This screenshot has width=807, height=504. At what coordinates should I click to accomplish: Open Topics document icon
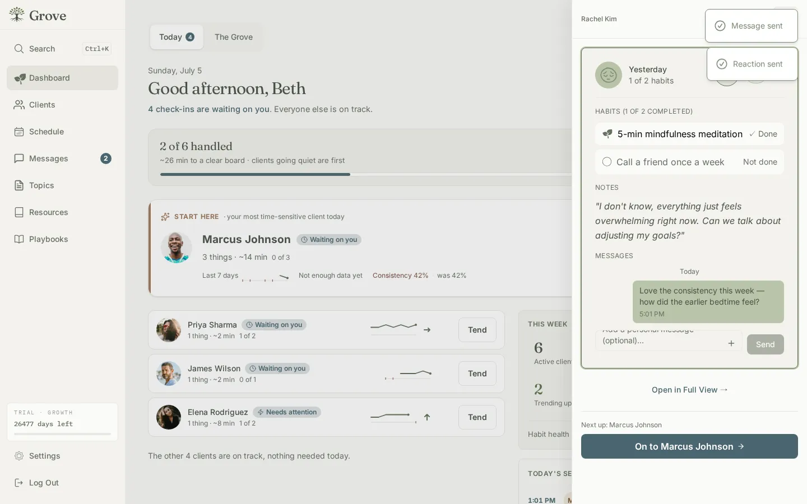coord(19,185)
